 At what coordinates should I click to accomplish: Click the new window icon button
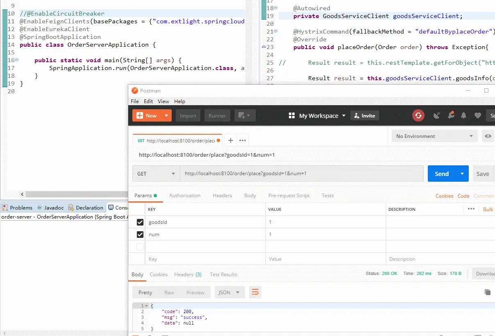245,115
